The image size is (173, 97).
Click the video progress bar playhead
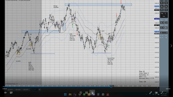click(111, 86)
